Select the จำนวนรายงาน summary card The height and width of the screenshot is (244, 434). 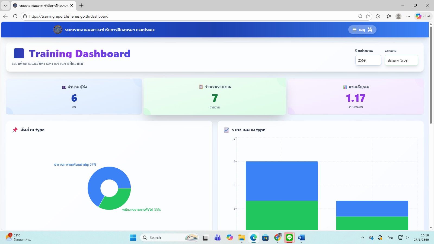(215, 97)
